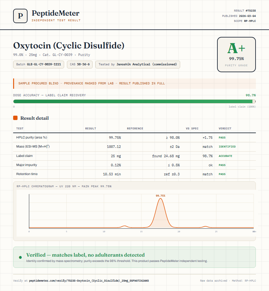Click the PUBLISHED 2026-03-04 date

(x=239, y=16)
